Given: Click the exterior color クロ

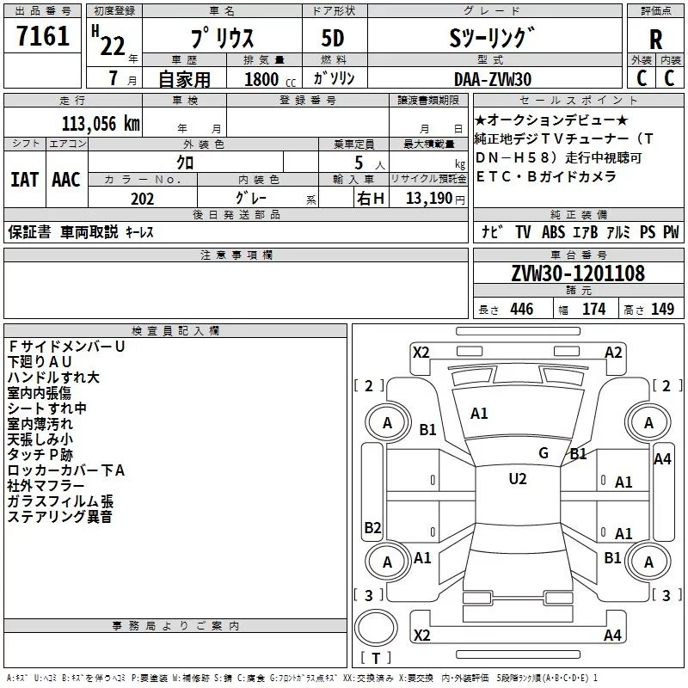Looking at the screenshot, I should [185, 163].
